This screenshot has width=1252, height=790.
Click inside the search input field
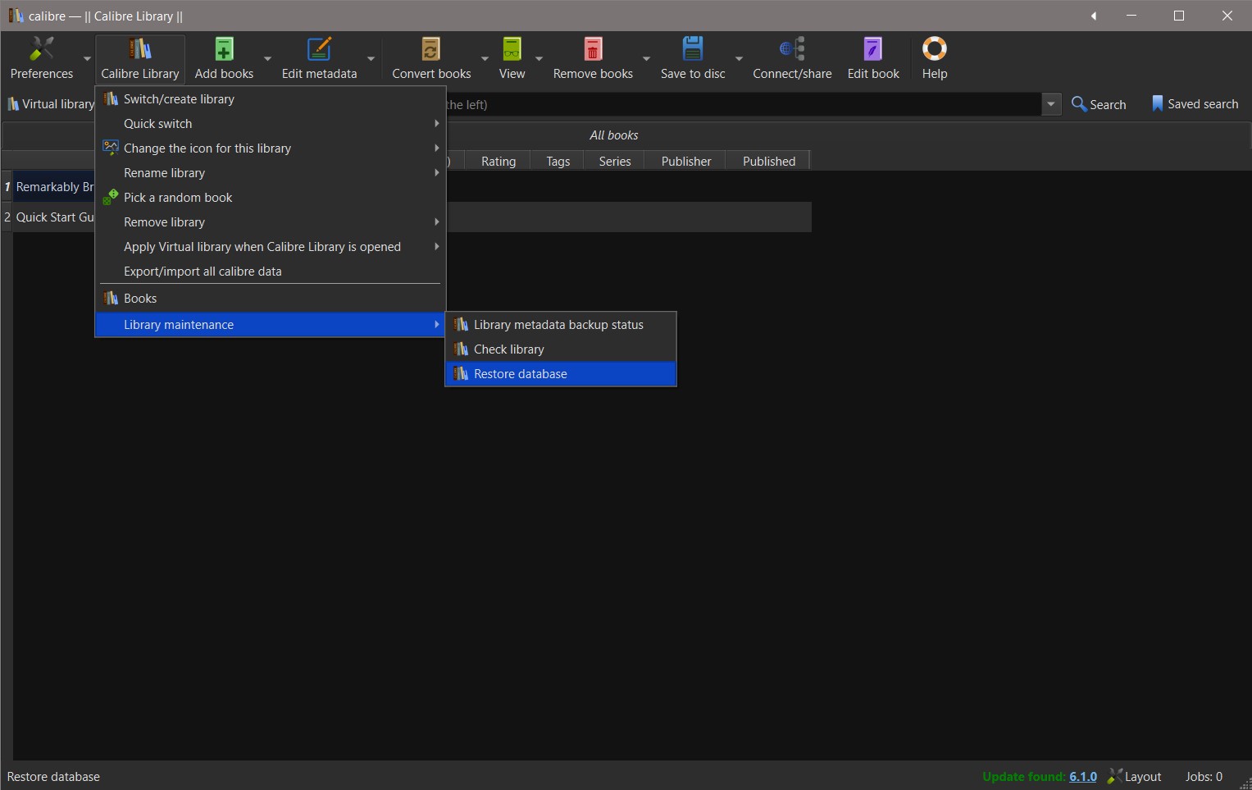coord(743,104)
